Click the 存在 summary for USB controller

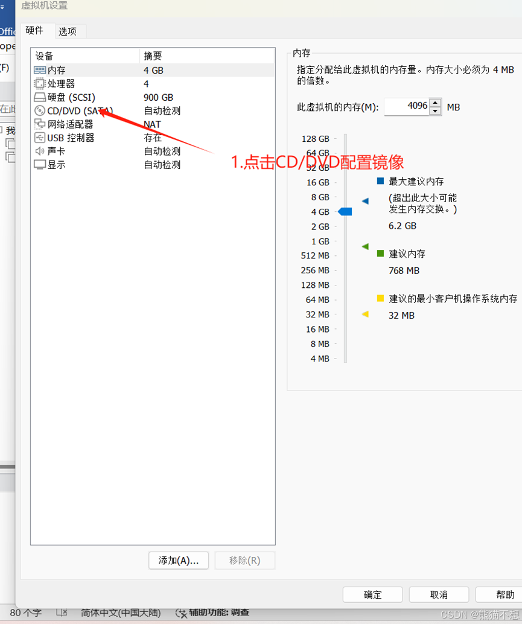pos(153,138)
